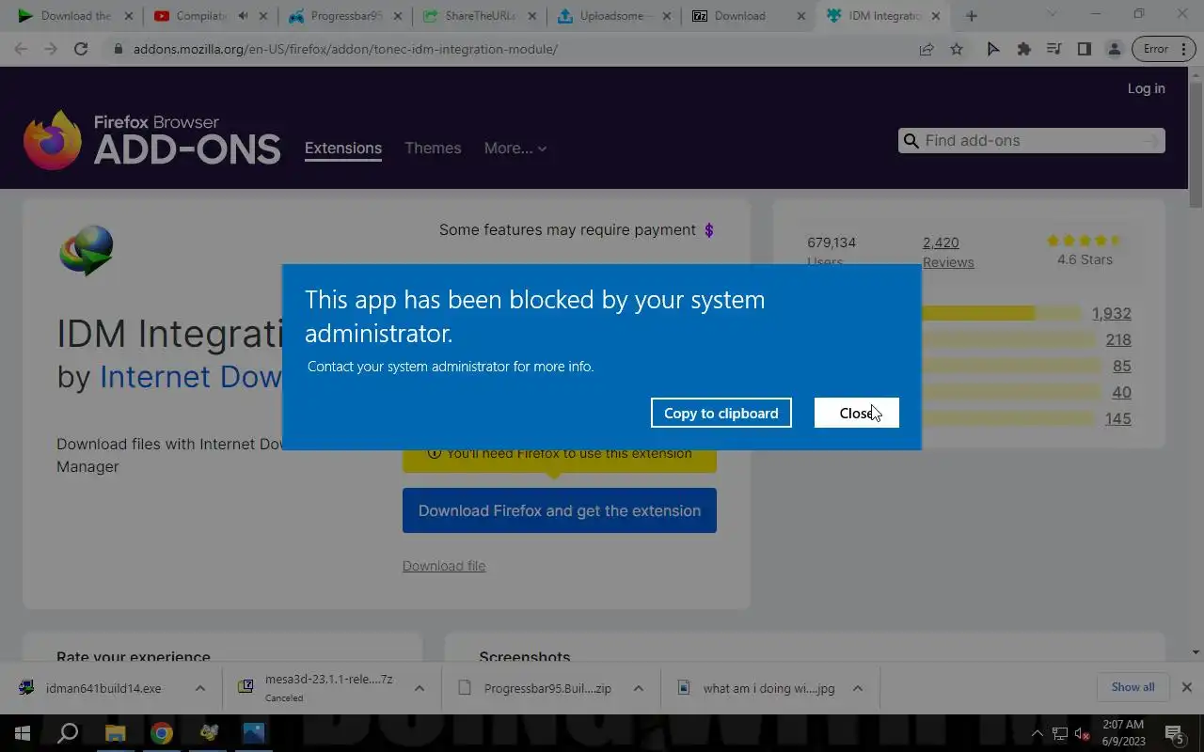
Task: Bookmark this page with star icon
Action: (x=957, y=49)
